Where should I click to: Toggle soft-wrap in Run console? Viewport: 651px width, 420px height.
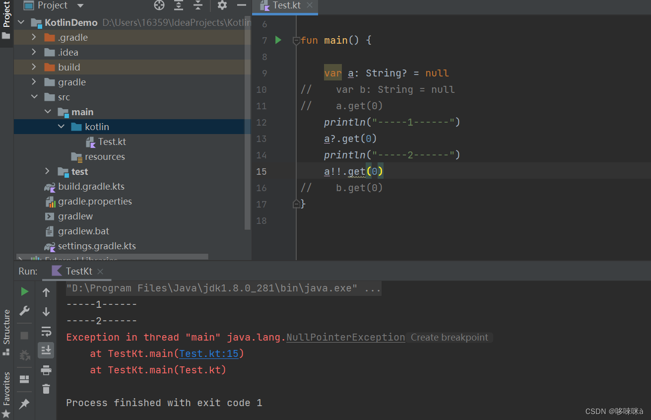point(46,331)
